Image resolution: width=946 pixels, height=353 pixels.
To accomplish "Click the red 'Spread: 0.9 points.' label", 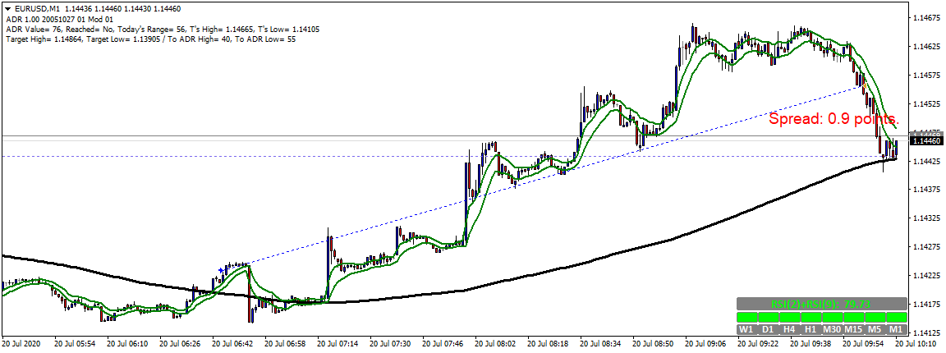I will 834,119.
